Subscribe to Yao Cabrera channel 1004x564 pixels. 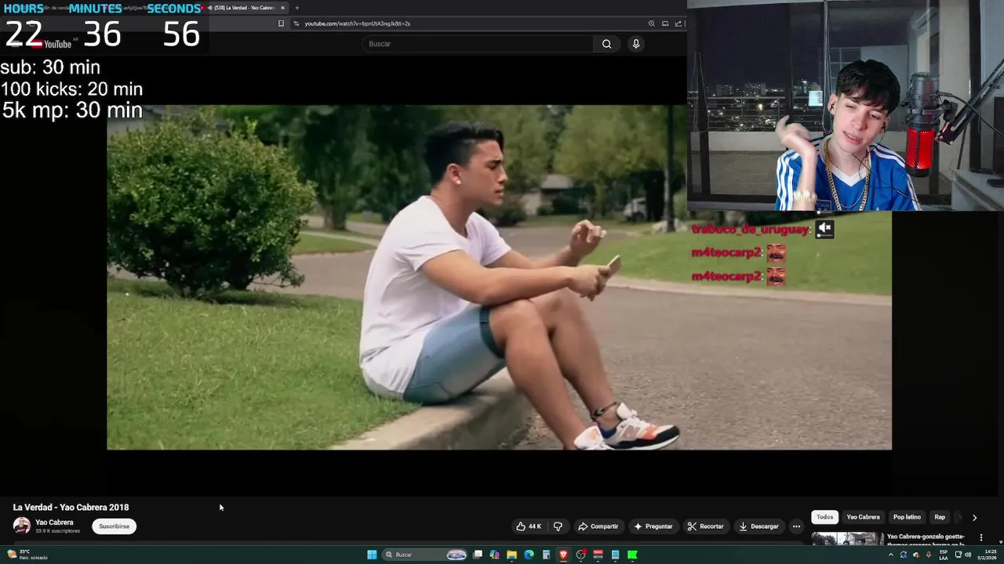[x=114, y=526]
